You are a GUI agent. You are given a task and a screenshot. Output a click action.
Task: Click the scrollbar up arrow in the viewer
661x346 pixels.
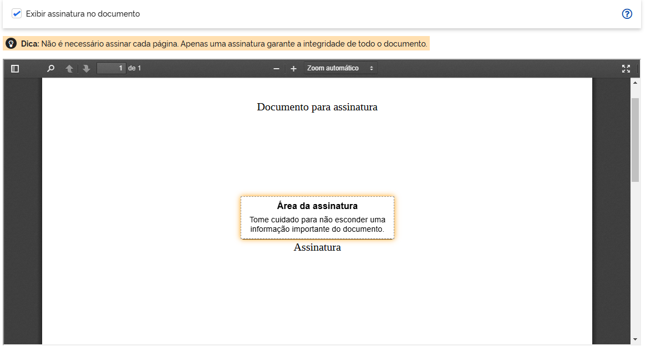tap(635, 83)
